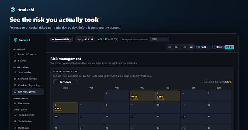The width and height of the screenshot is (248, 130).
Task: Click the Import / Connect download icon
Action: tap(15, 54)
